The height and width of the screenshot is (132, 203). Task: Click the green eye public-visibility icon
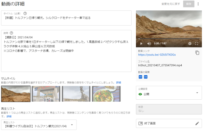click(x=140, y=94)
